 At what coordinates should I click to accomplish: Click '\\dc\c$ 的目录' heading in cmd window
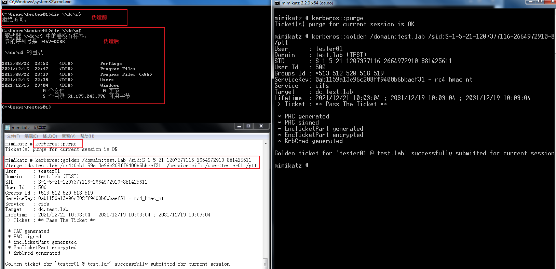click(x=24, y=53)
